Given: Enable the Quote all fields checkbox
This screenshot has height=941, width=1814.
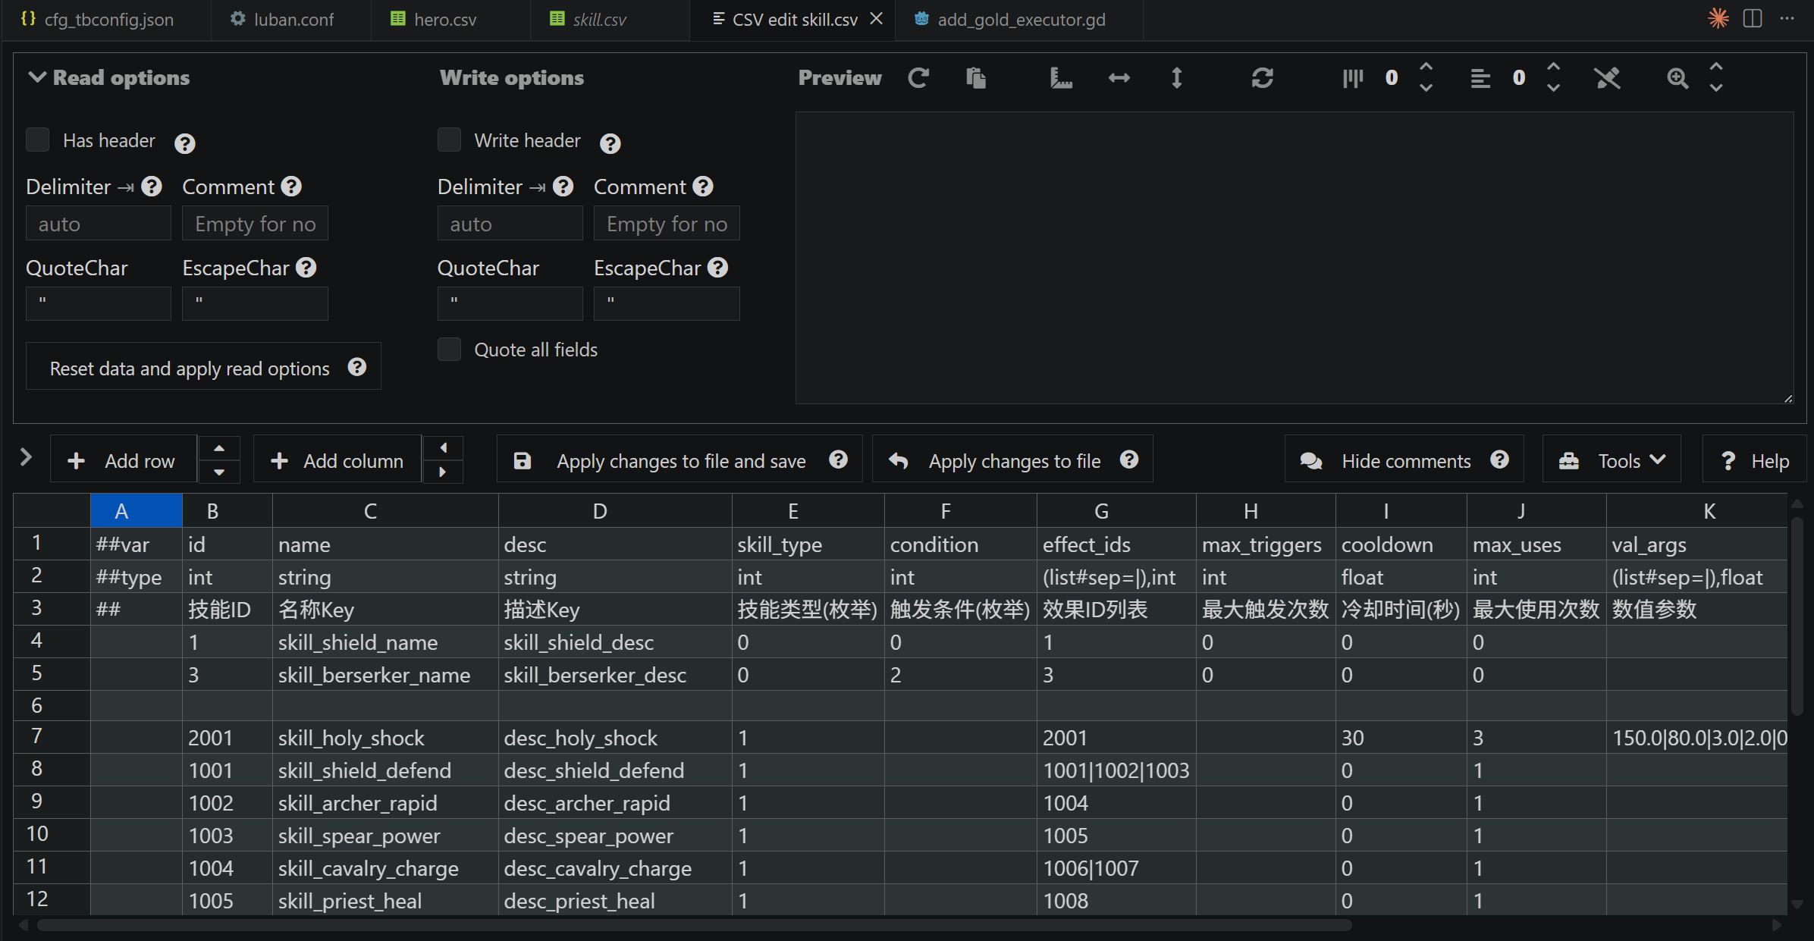Looking at the screenshot, I should (x=449, y=349).
